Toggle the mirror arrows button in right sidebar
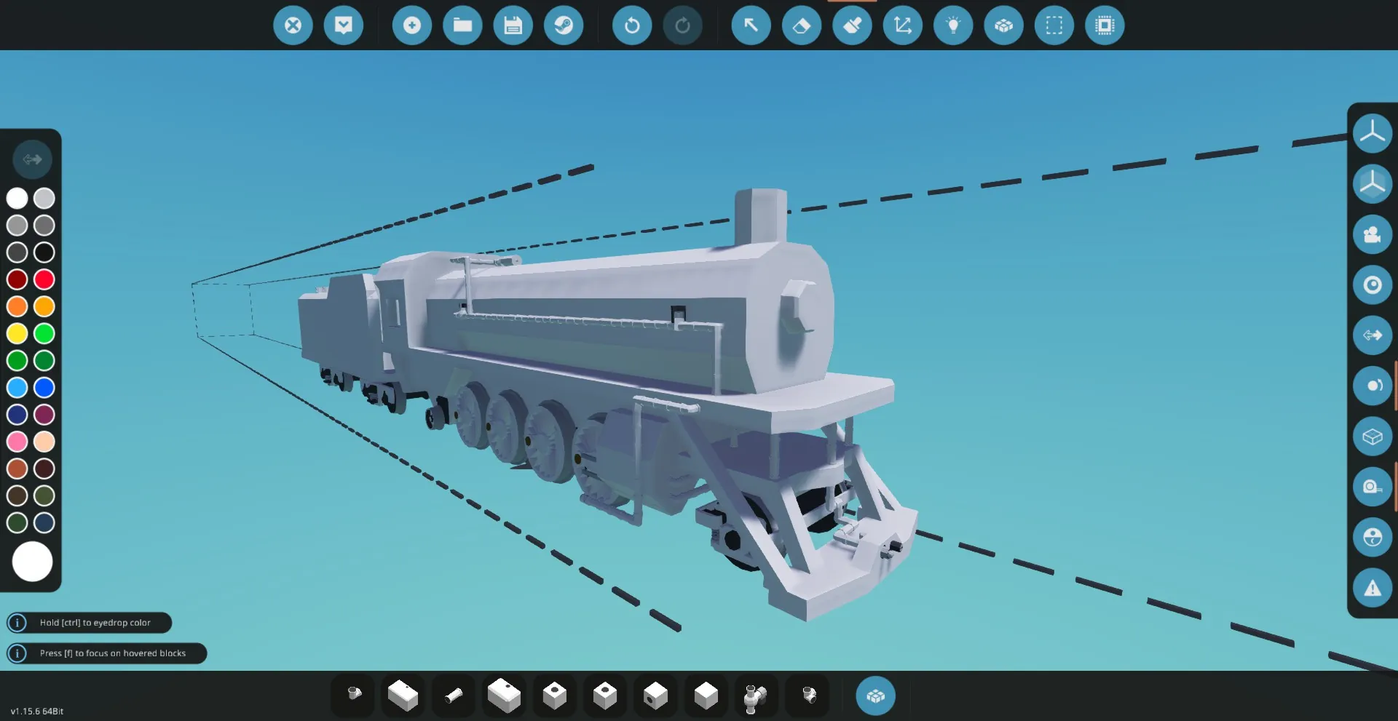This screenshot has height=721, width=1398. pyautogui.click(x=1372, y=335)
